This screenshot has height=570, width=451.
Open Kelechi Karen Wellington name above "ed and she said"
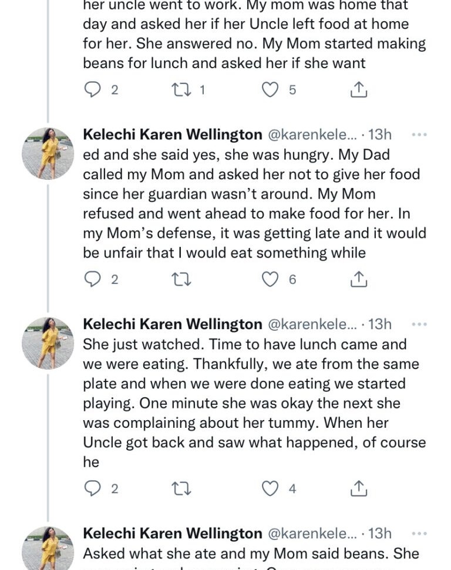[173, 135]
